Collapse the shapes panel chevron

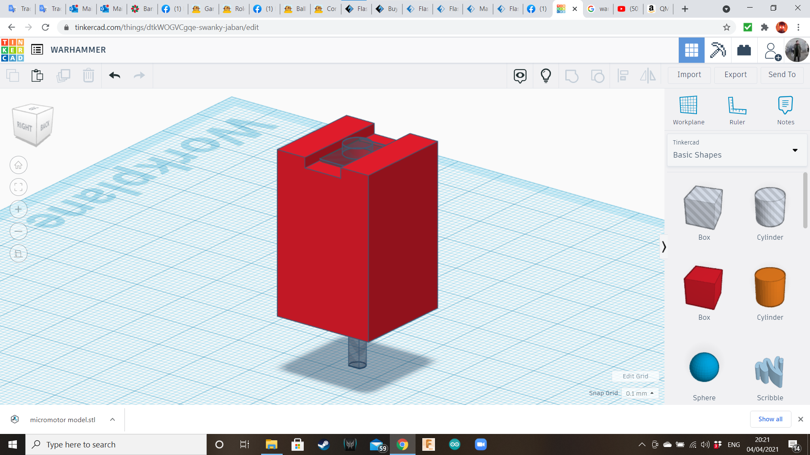(664, 246)
